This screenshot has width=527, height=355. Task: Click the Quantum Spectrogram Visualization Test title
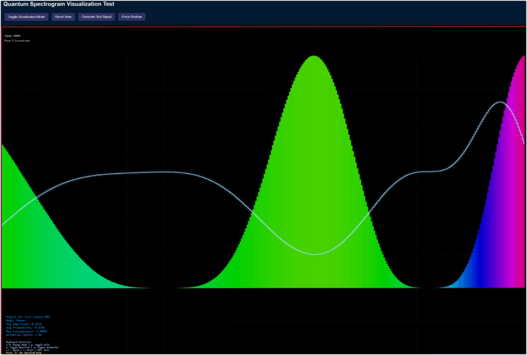[59, 4]
